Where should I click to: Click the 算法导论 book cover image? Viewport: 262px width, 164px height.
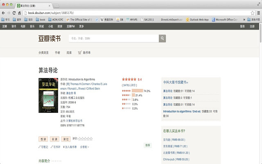(x=48, y=95)
